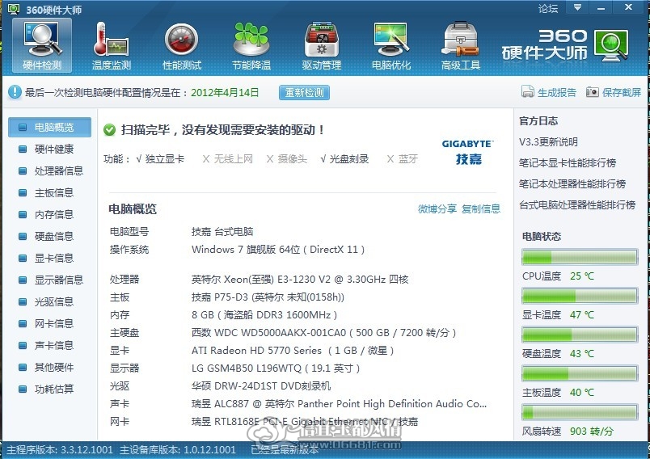Click the 硬盘温度 progress bar

point(580,335)
